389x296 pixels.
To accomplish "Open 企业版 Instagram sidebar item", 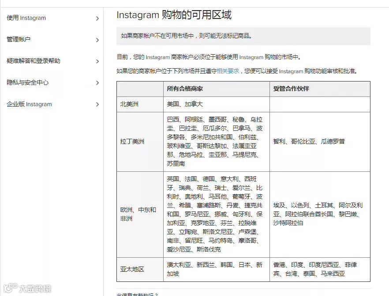I will tap(29, 104).
